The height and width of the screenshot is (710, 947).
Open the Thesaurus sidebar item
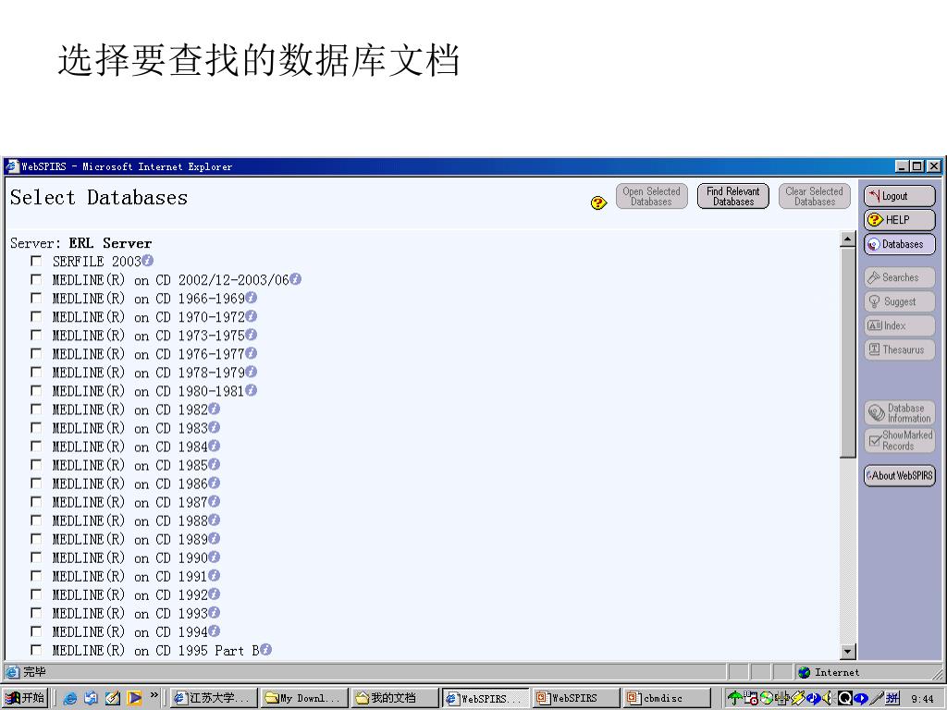tap(899, 349)
